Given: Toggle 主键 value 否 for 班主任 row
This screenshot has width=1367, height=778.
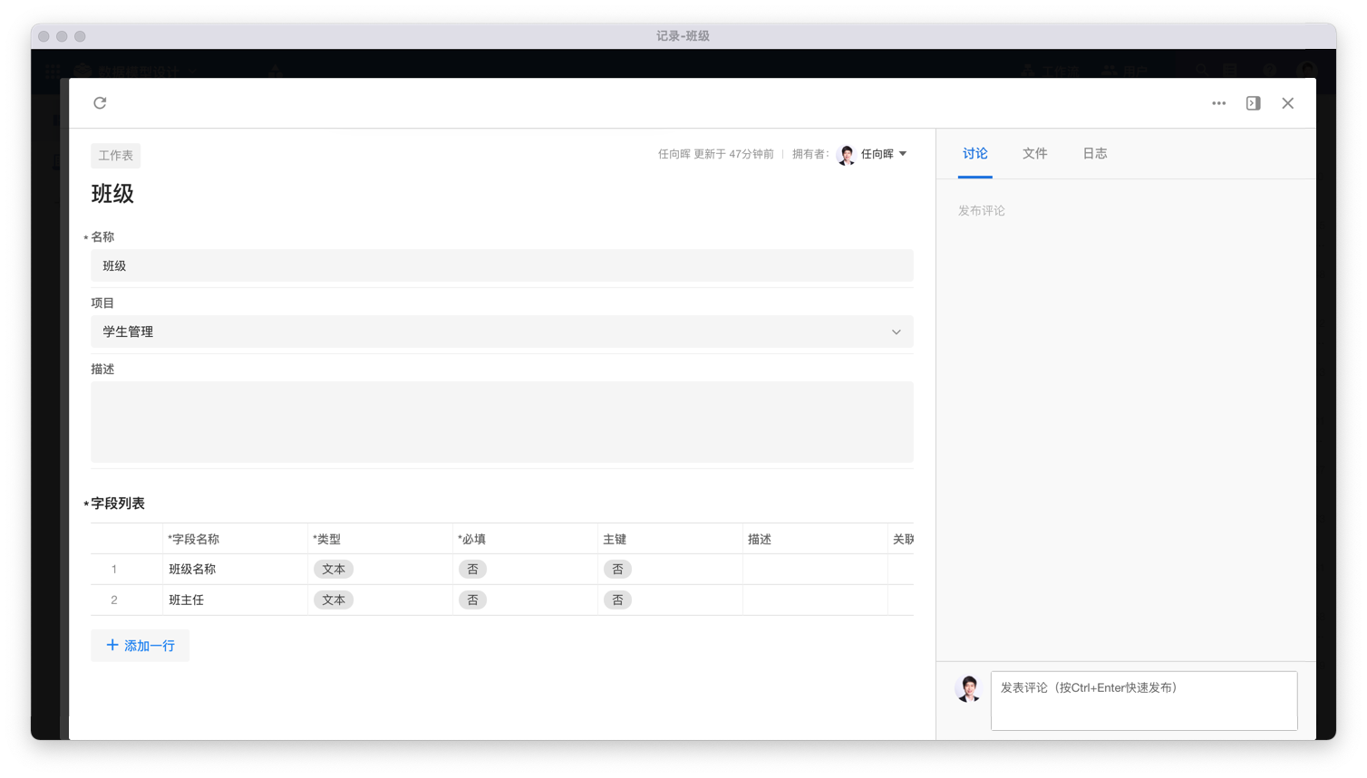Looking at the screenshot, I should coord(617,600).
